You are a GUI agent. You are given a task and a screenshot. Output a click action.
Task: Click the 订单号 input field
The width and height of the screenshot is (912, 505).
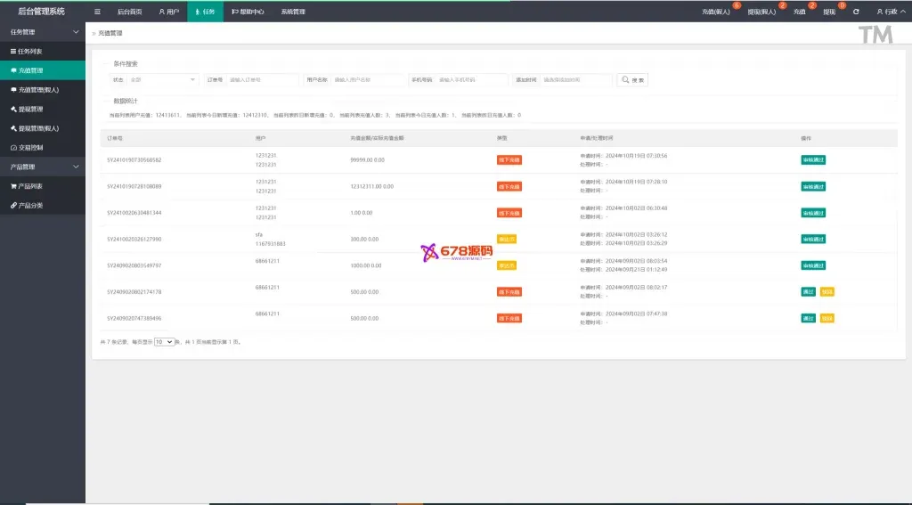click(x=262, y=79)
